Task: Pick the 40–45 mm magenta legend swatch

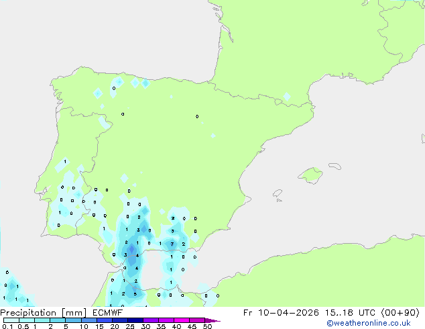Action: pos(182,320)
